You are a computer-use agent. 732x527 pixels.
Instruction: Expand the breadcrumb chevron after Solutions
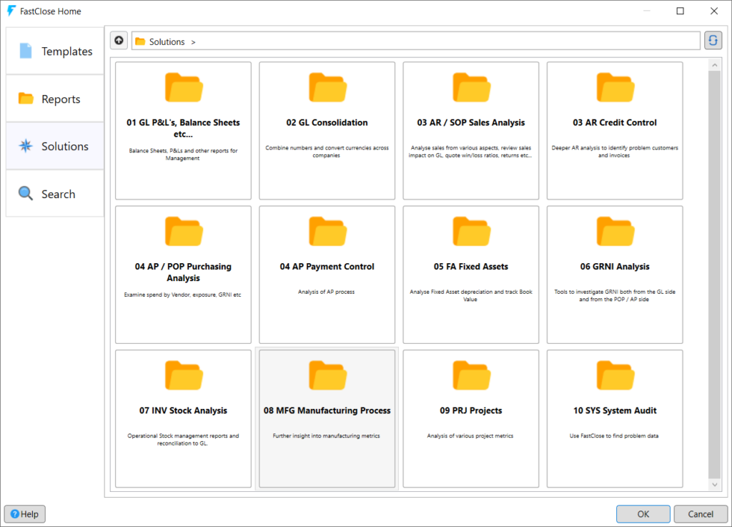click(x=193, y=42)
